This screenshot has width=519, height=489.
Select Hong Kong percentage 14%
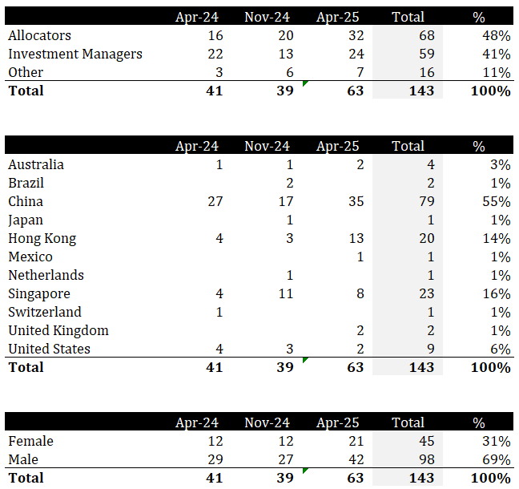497,239
